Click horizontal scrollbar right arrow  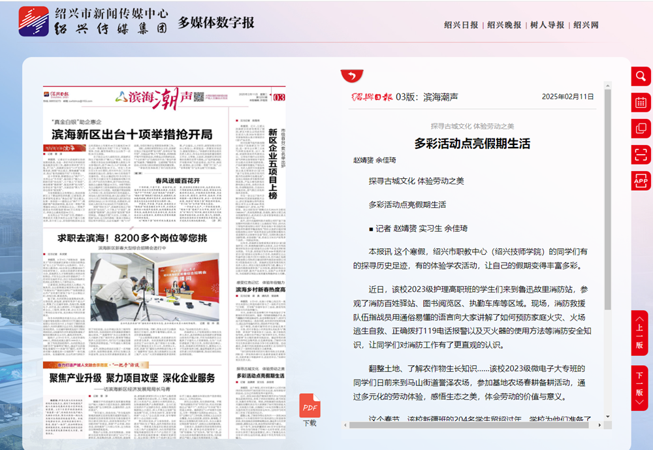[x=599, y=425]
